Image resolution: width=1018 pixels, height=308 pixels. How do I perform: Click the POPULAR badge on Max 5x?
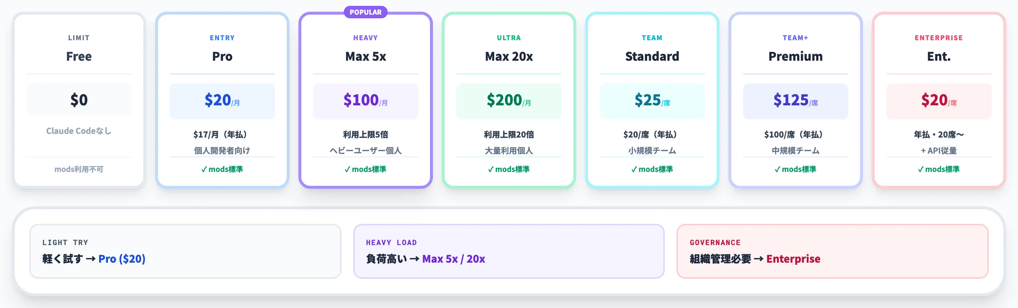[x=366, y=12]
